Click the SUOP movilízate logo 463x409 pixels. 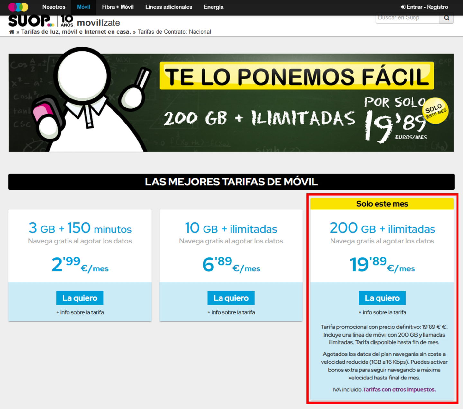tap(64, 21)
